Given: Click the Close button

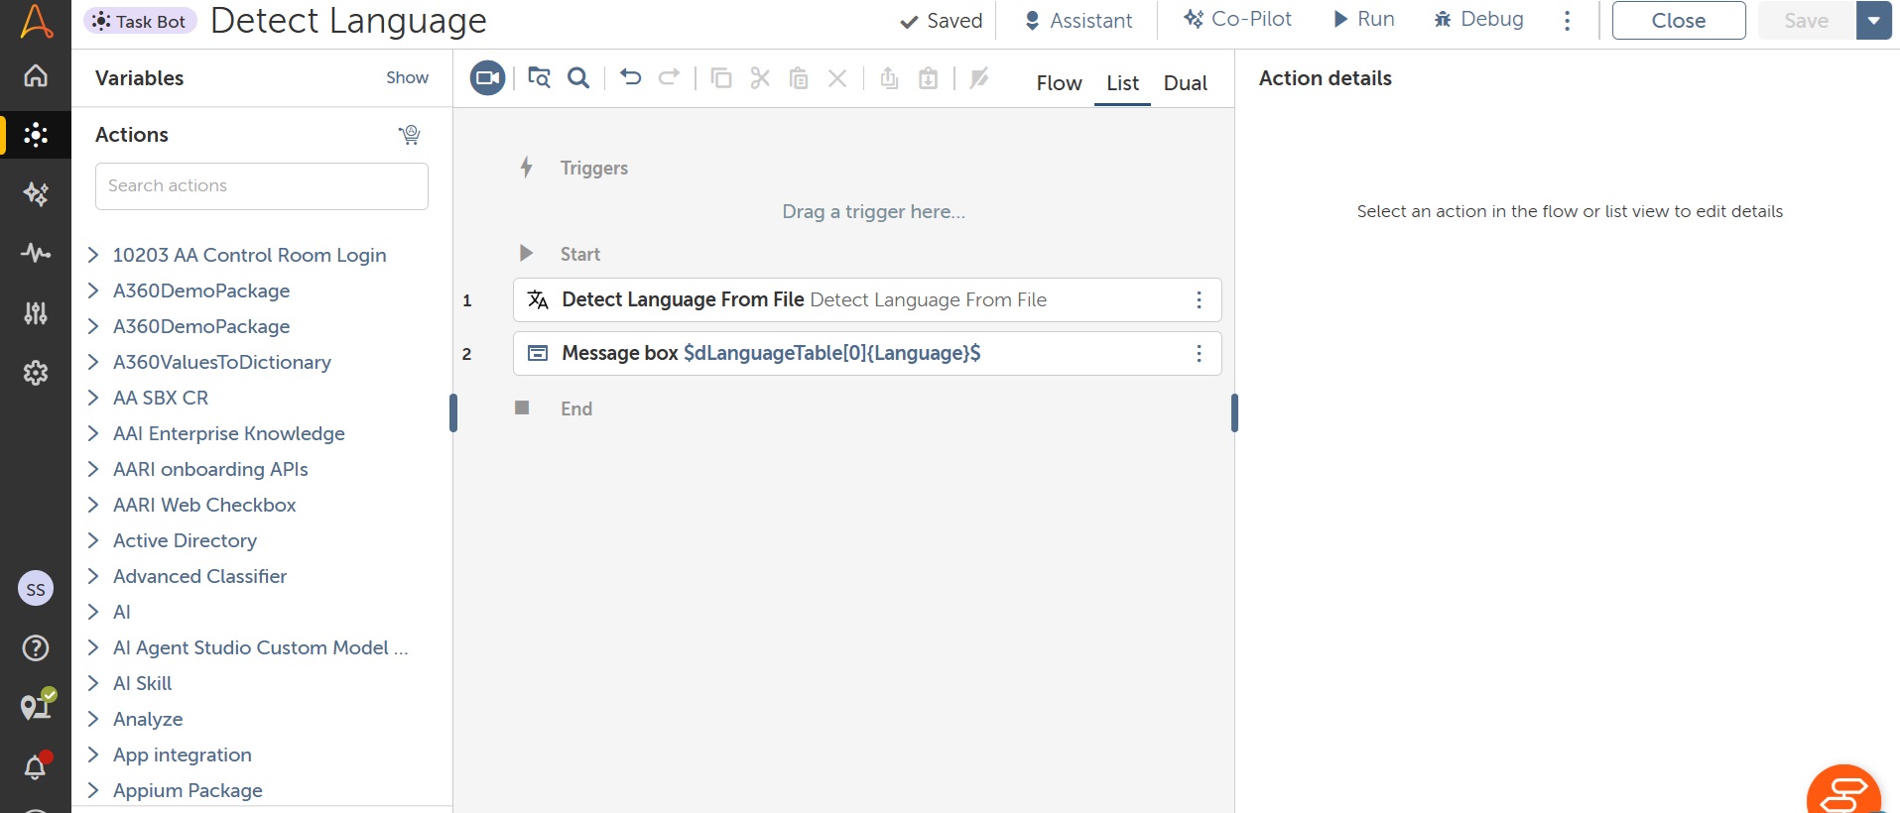Looking at the screenshot, I should 1678,21.
